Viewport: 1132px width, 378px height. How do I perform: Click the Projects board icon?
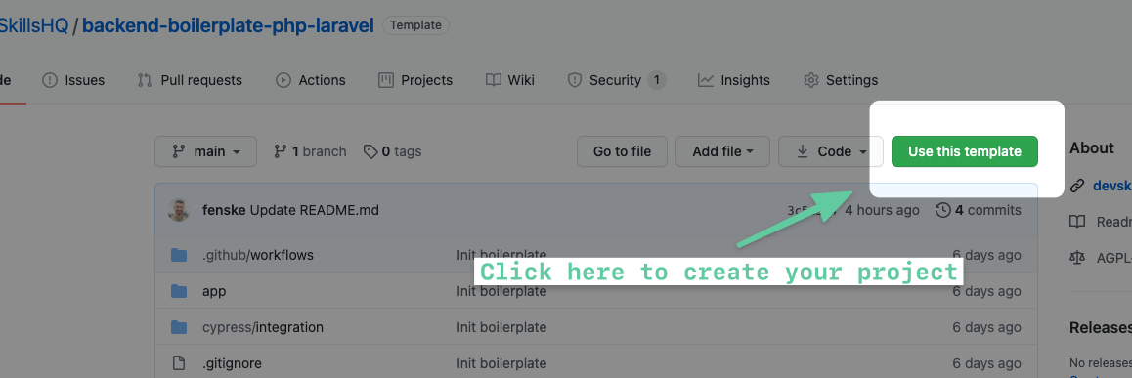(x=386, y=80)
